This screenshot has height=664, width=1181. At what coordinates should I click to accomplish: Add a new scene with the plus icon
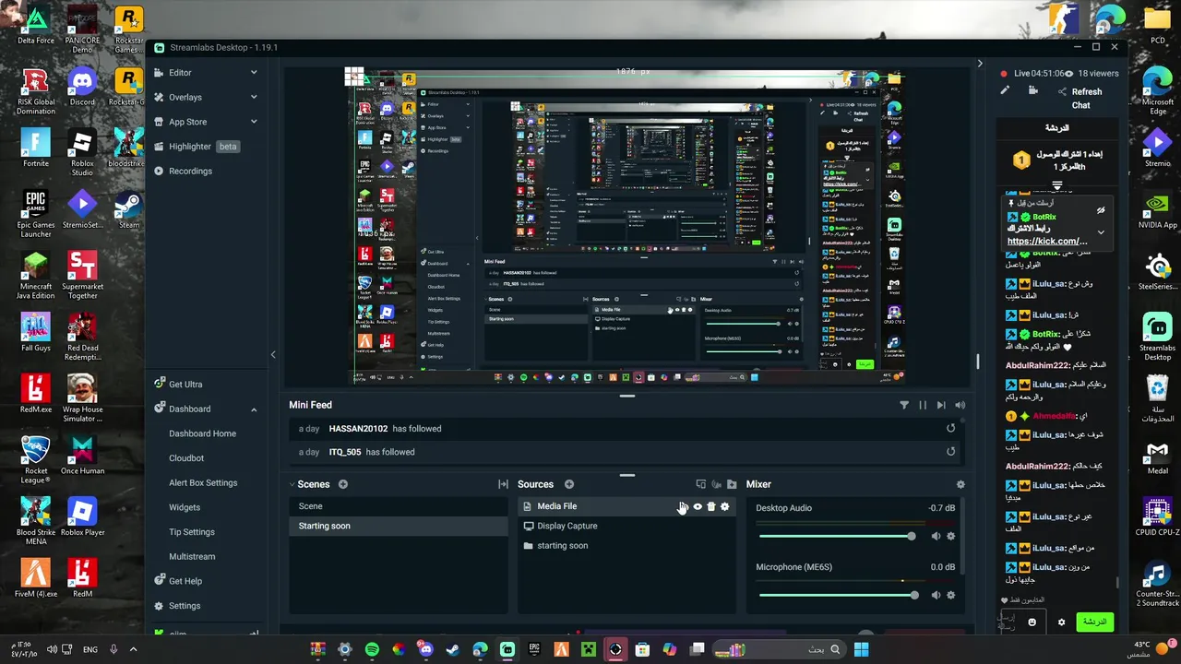343,484
